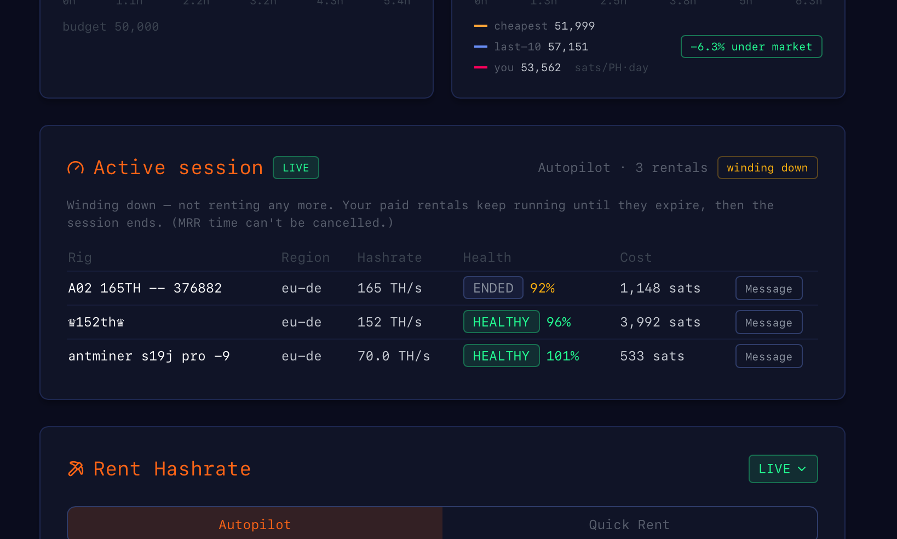
Task: Click the -6.3% under market badge
Action: 751,47
